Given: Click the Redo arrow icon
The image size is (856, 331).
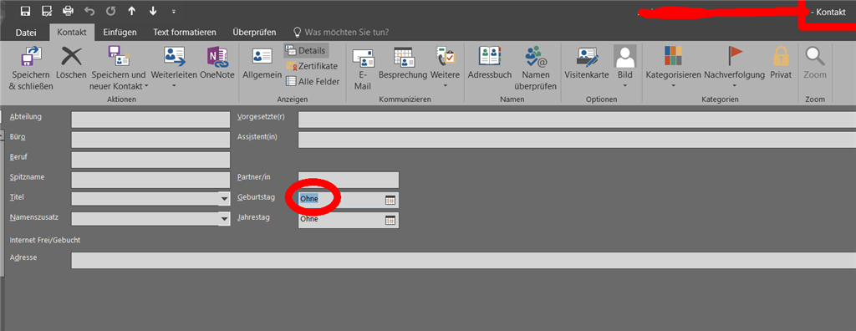Looking at the screenshot, I should pos(110,10).
